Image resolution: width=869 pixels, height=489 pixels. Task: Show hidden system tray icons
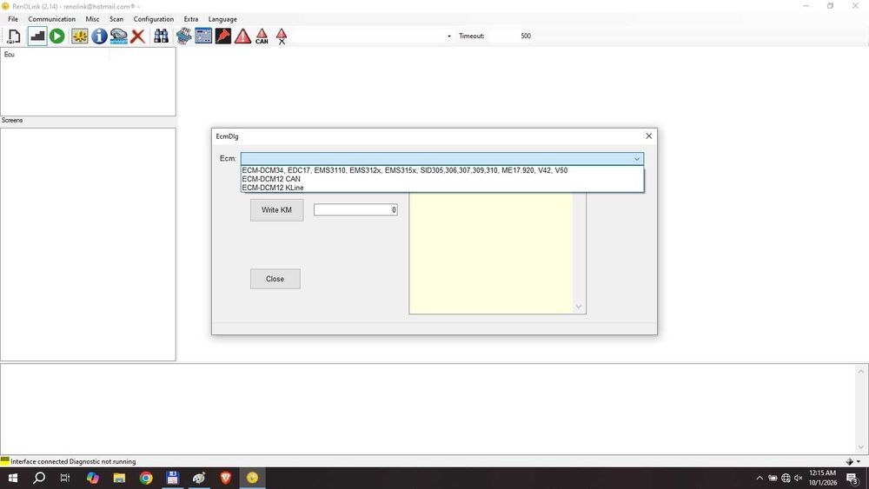click(x=760, y=478)
